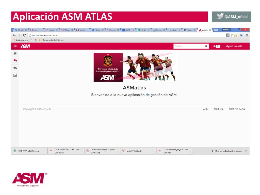260x195 pixels.
Task: Switch to the Gmail Config tab
Action: (x=82, y=30)
